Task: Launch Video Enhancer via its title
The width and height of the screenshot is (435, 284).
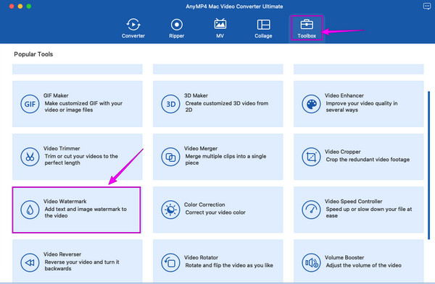Action: click(344, 95)
